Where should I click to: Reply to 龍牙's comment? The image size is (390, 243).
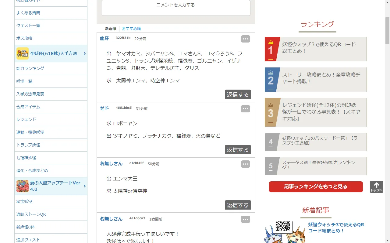238,94
